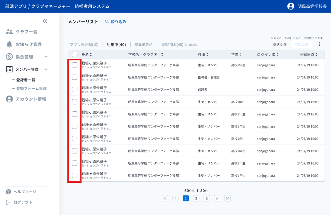
Task: Open 登録フォーム管理 submenu item
Action: pyautogui.click(x=31, y=88)
